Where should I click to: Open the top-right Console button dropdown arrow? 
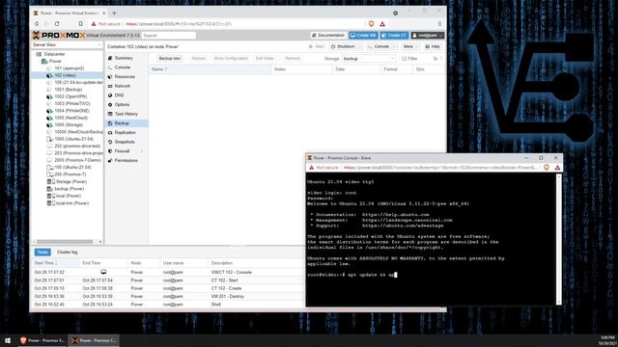tap(394, 46)
